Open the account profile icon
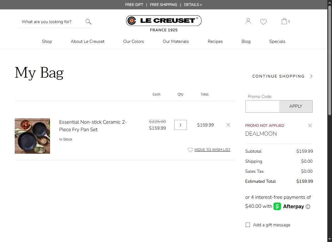332x242 pixels. pos(248,21)
